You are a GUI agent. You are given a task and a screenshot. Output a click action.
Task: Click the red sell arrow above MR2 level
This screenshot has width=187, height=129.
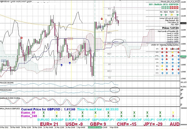[x=102, y=19]
